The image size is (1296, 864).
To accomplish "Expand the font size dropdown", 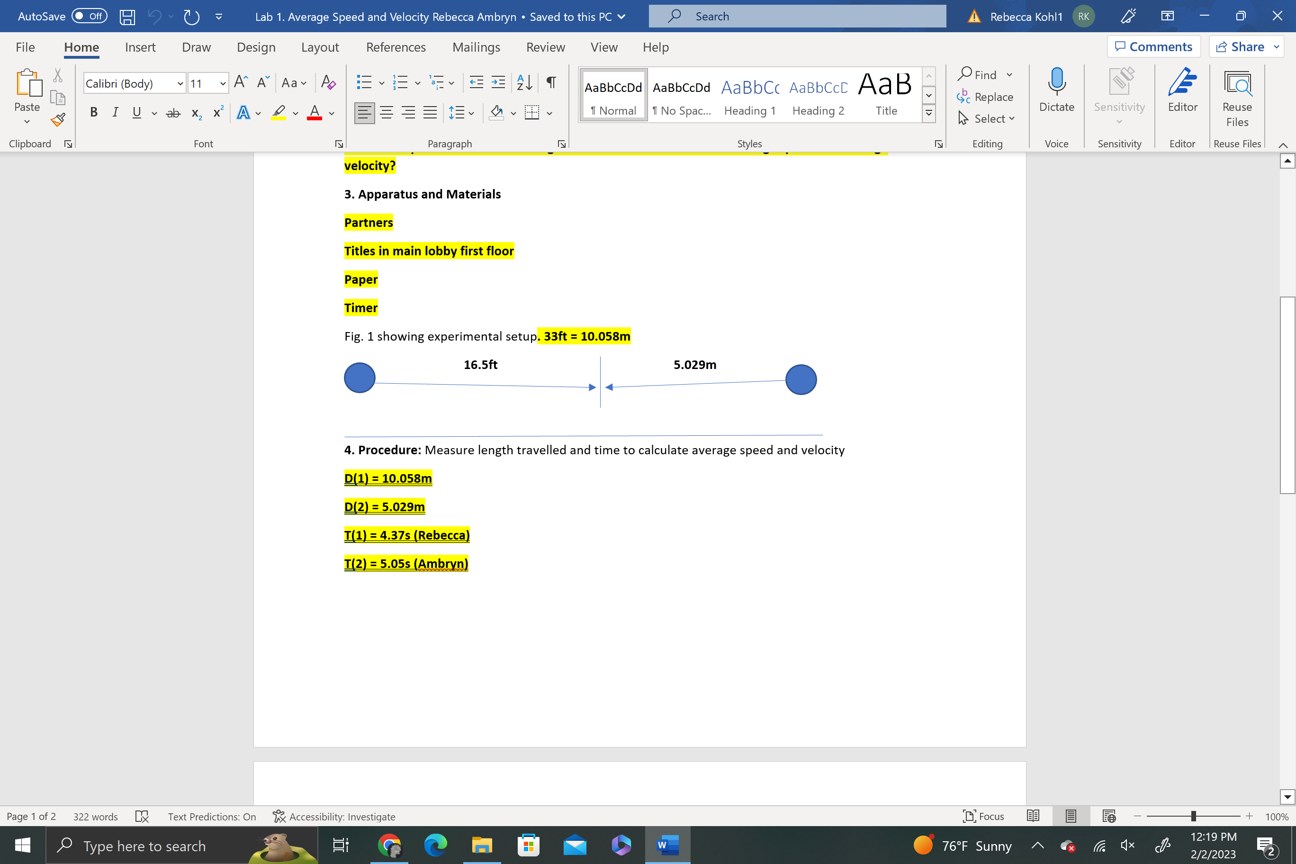I will pos(223,84).
